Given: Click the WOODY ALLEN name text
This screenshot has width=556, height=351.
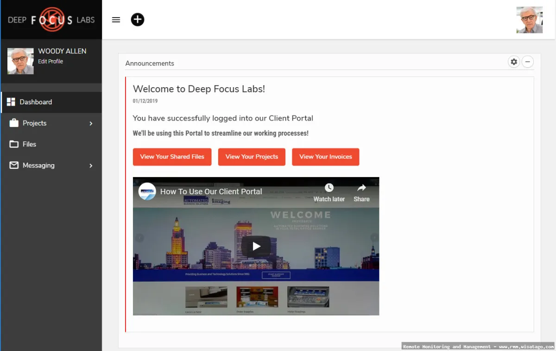Looking at the screenshot, I should pyautogui.click(x=62, y=51).
